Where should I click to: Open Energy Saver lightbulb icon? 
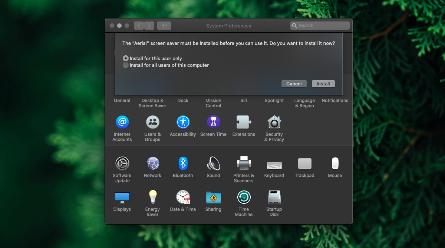152,197
